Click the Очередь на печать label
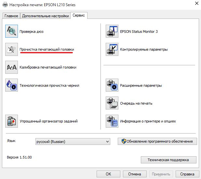 click(136, 103)
